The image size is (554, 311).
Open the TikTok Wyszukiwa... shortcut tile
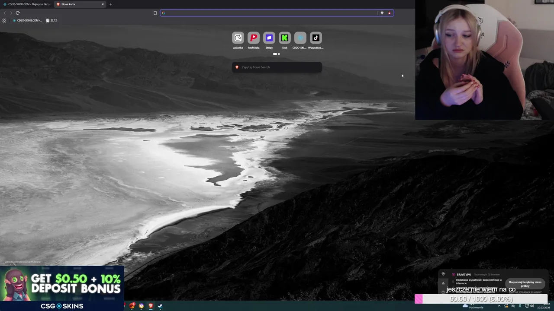click(x=316, y=41)
